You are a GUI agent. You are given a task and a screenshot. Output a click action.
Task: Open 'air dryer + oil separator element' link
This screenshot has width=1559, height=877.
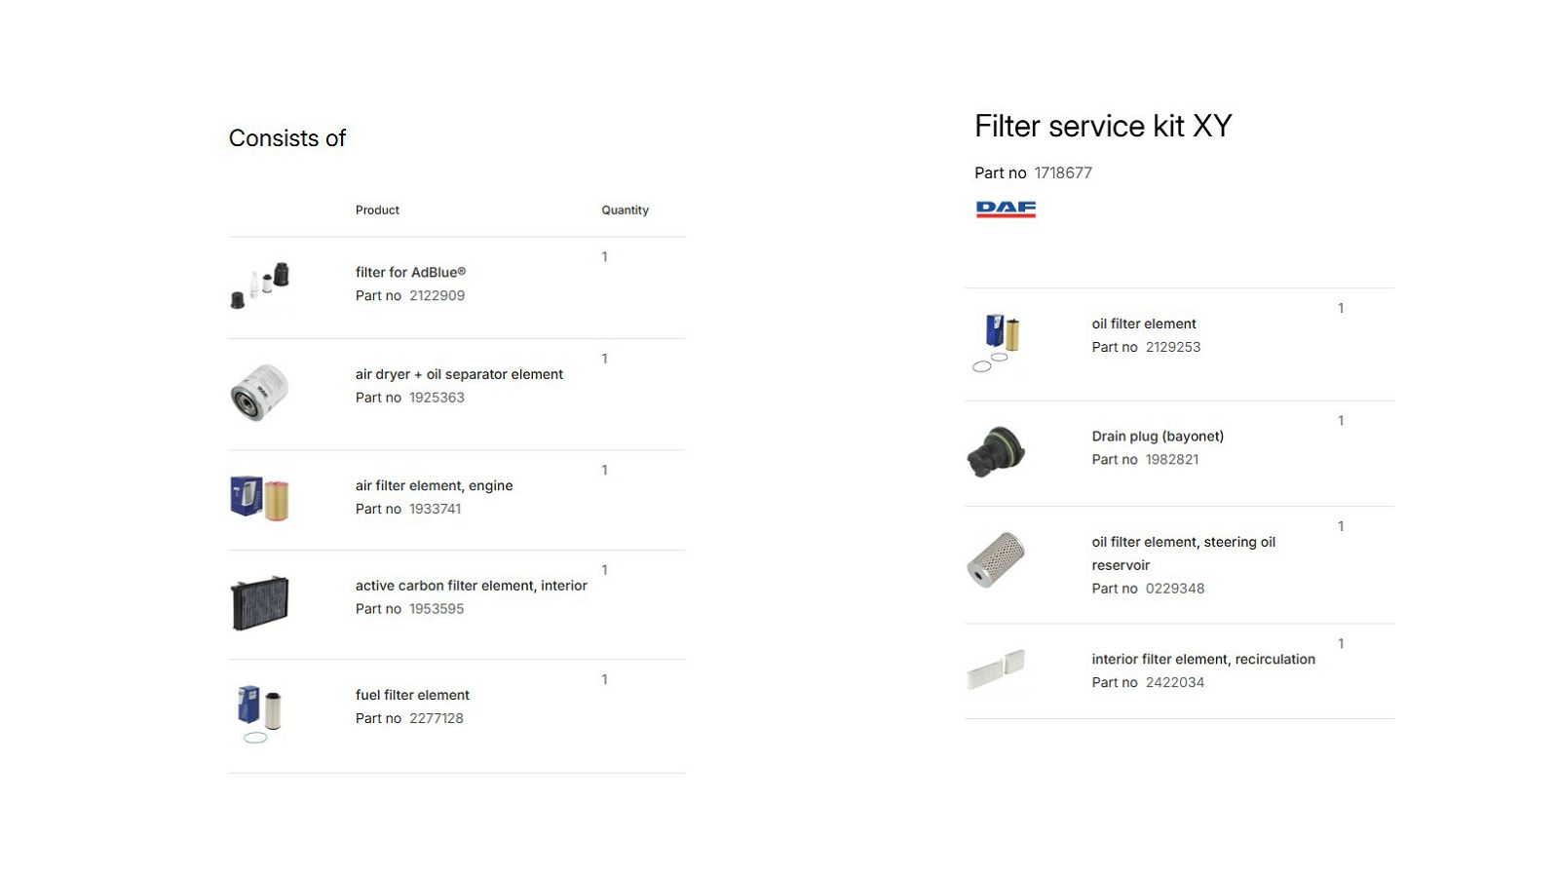point(459,374)
